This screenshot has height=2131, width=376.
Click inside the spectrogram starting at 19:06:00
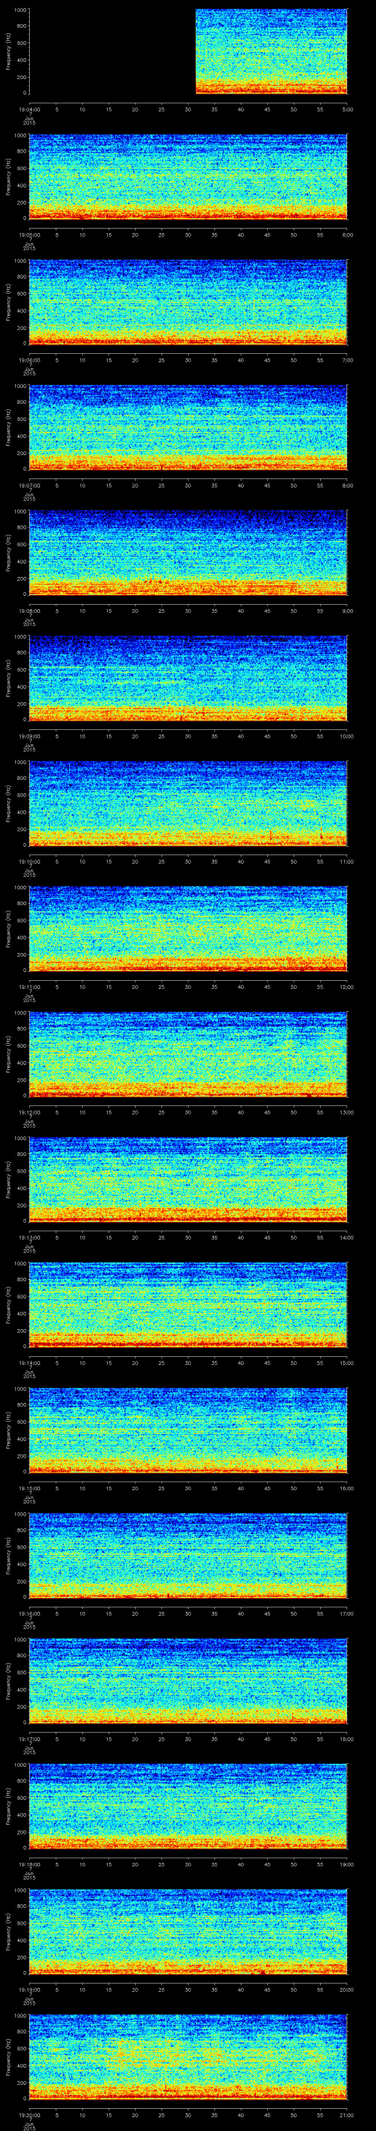tap(188, 302)
